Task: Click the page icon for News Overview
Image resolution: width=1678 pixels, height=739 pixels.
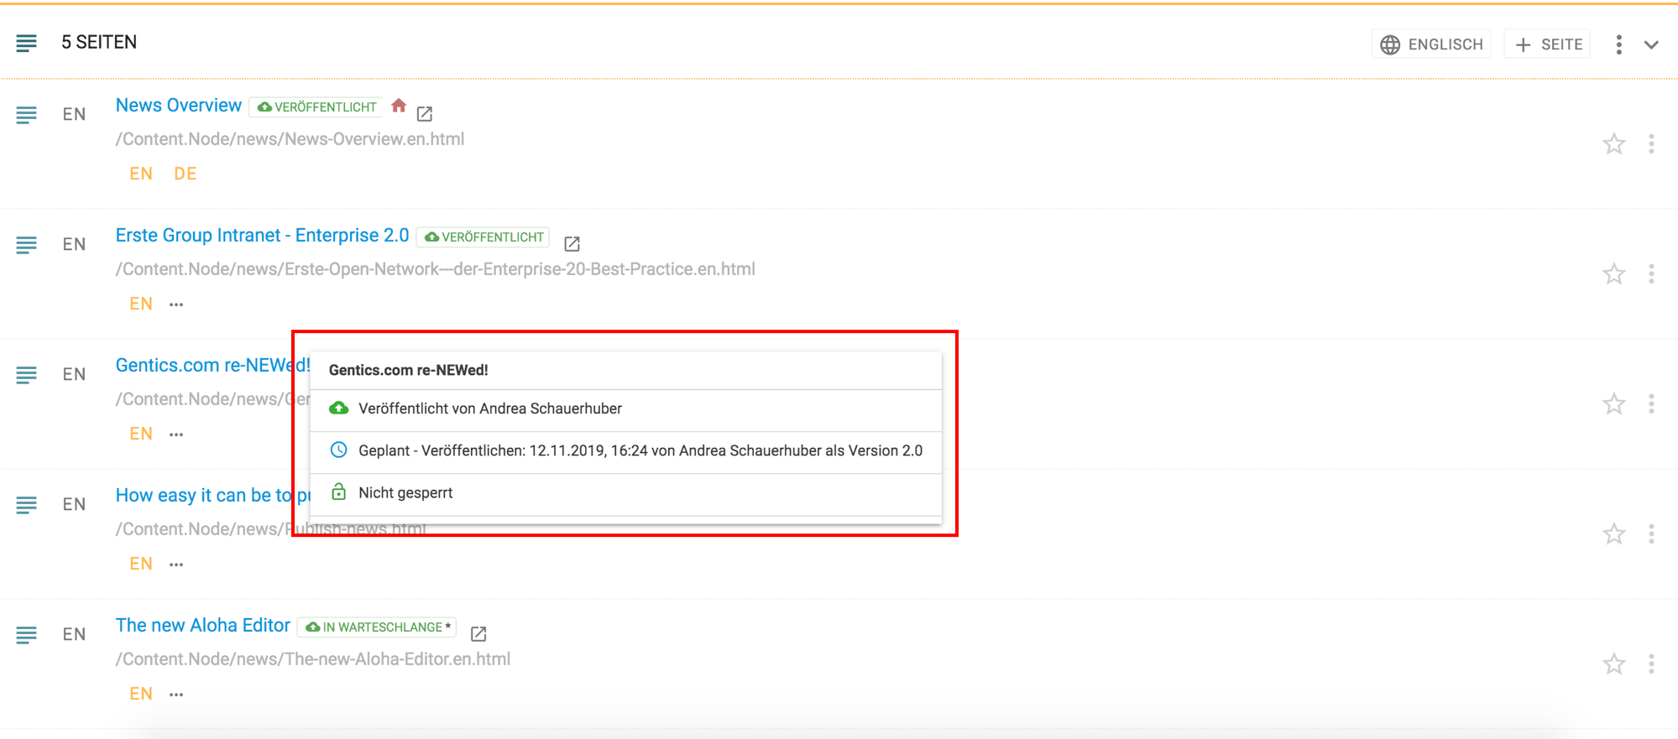Action: pos(26,115)
